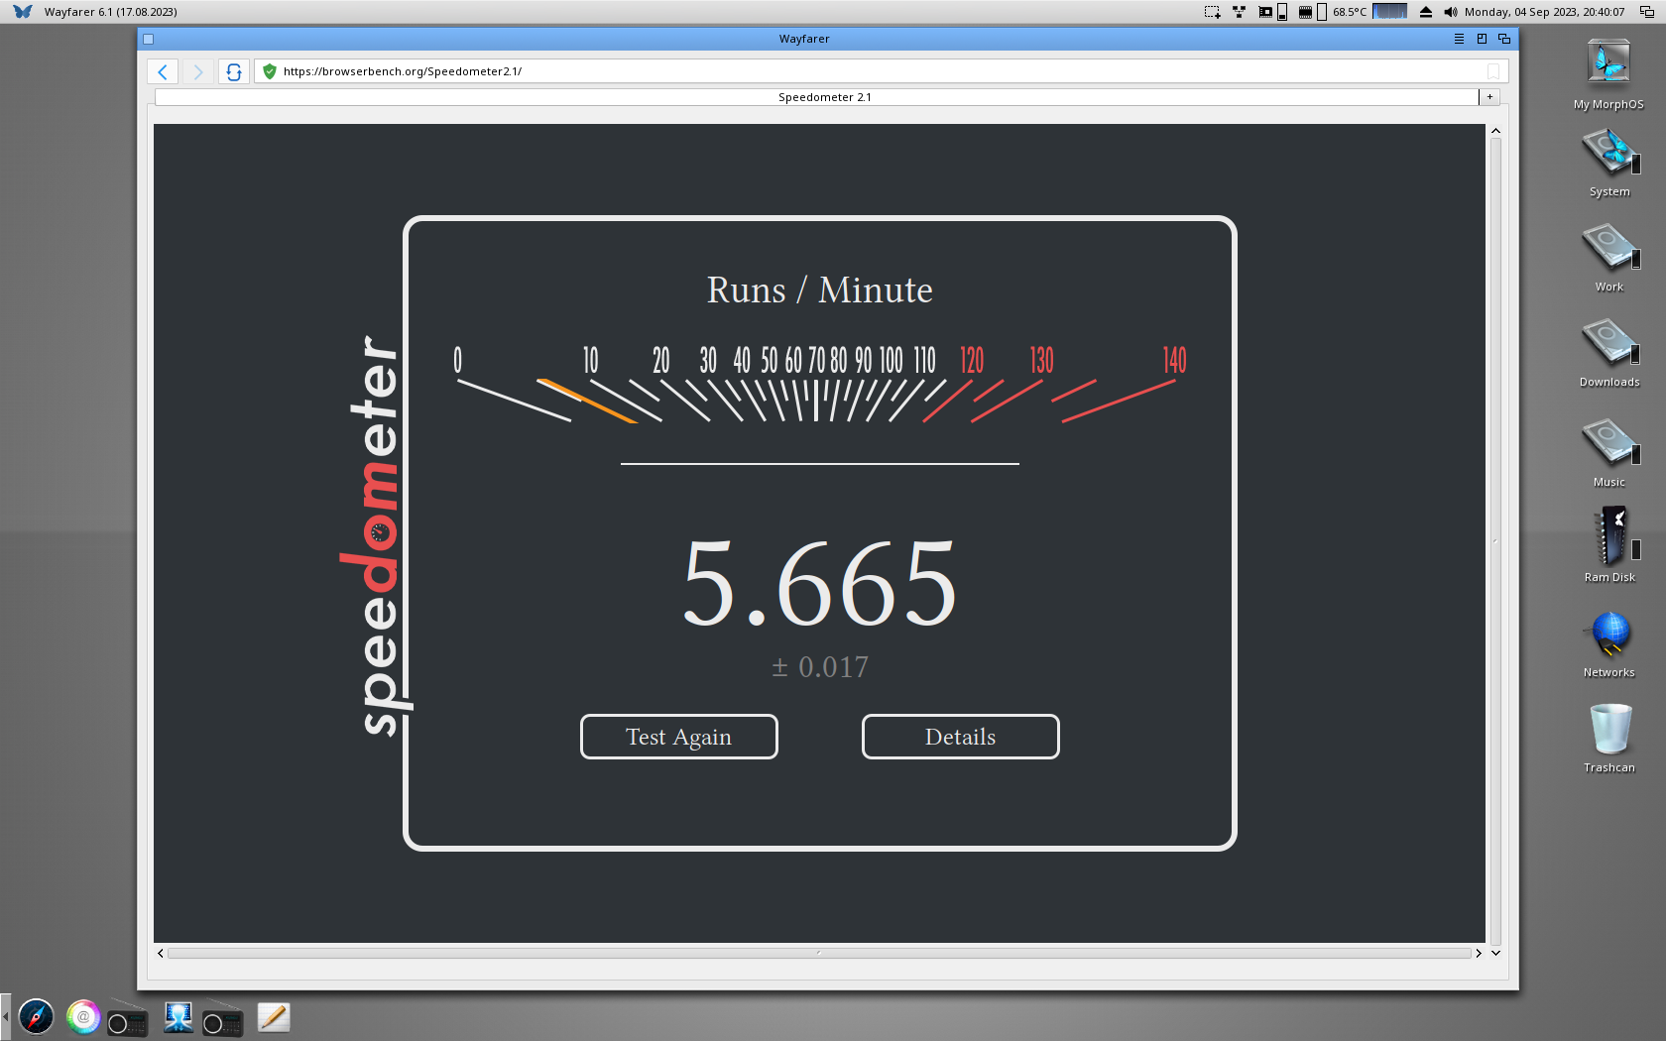Click the network icon in the top bar
1666x1041 pixels.
pos(1239,12)
